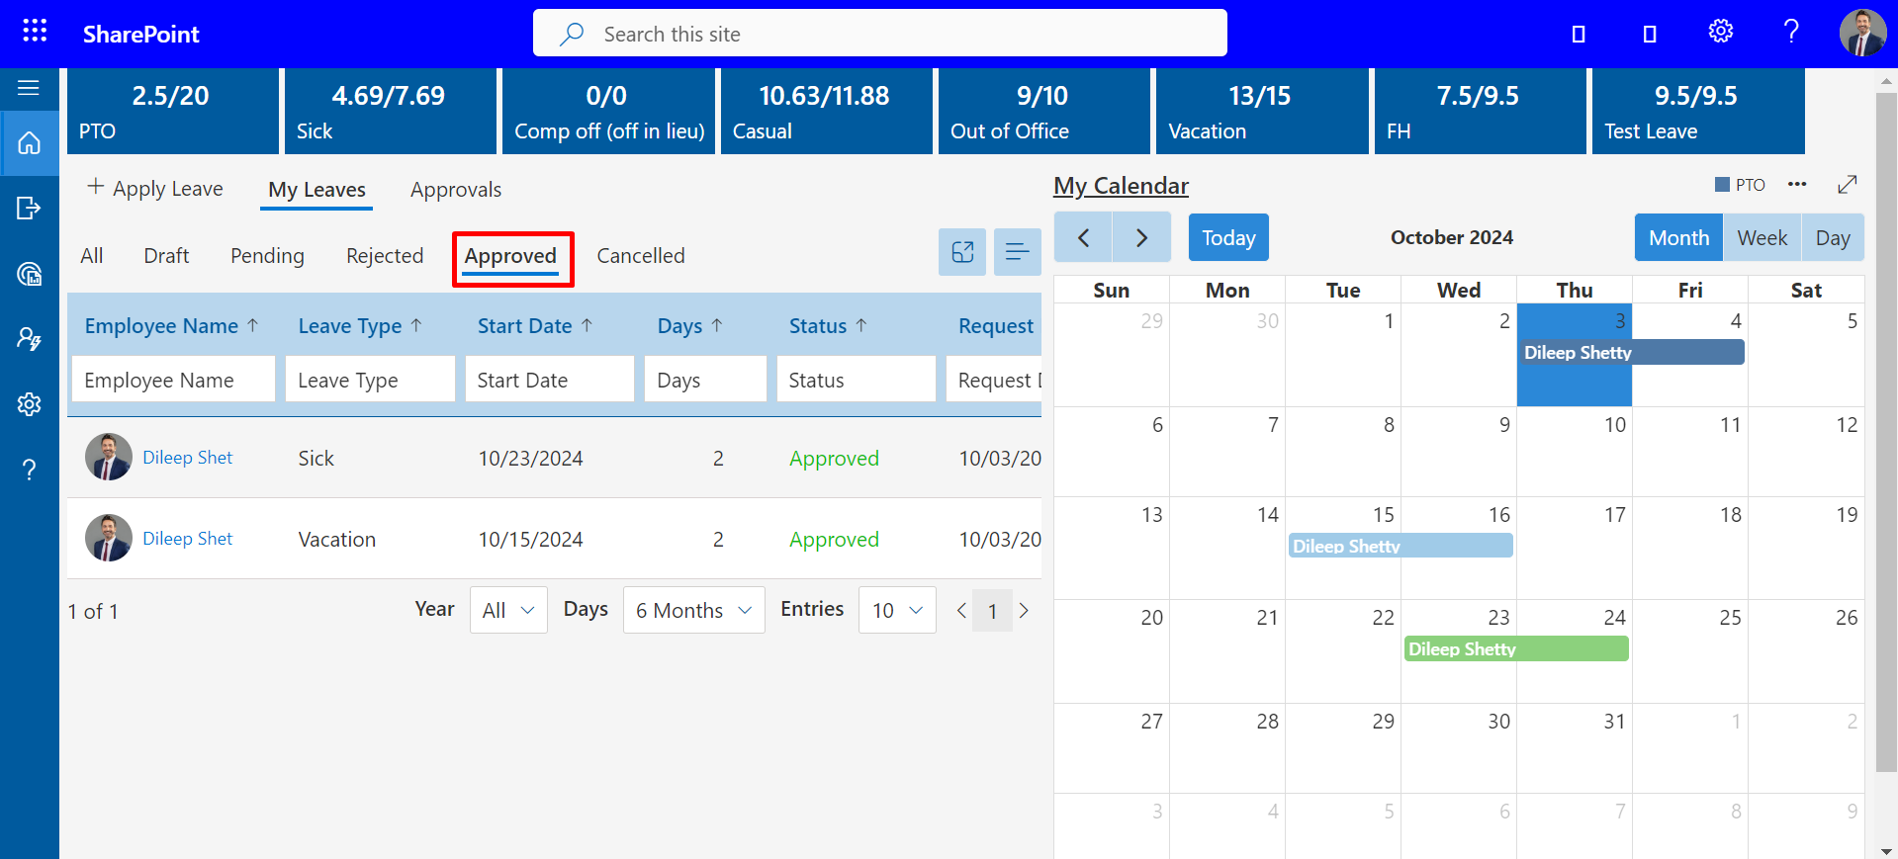Image resolution: width=1898 pixels, height=859 pixels.
Task: Click the Today button in the calendar
Action: (x=1228, y=237)
